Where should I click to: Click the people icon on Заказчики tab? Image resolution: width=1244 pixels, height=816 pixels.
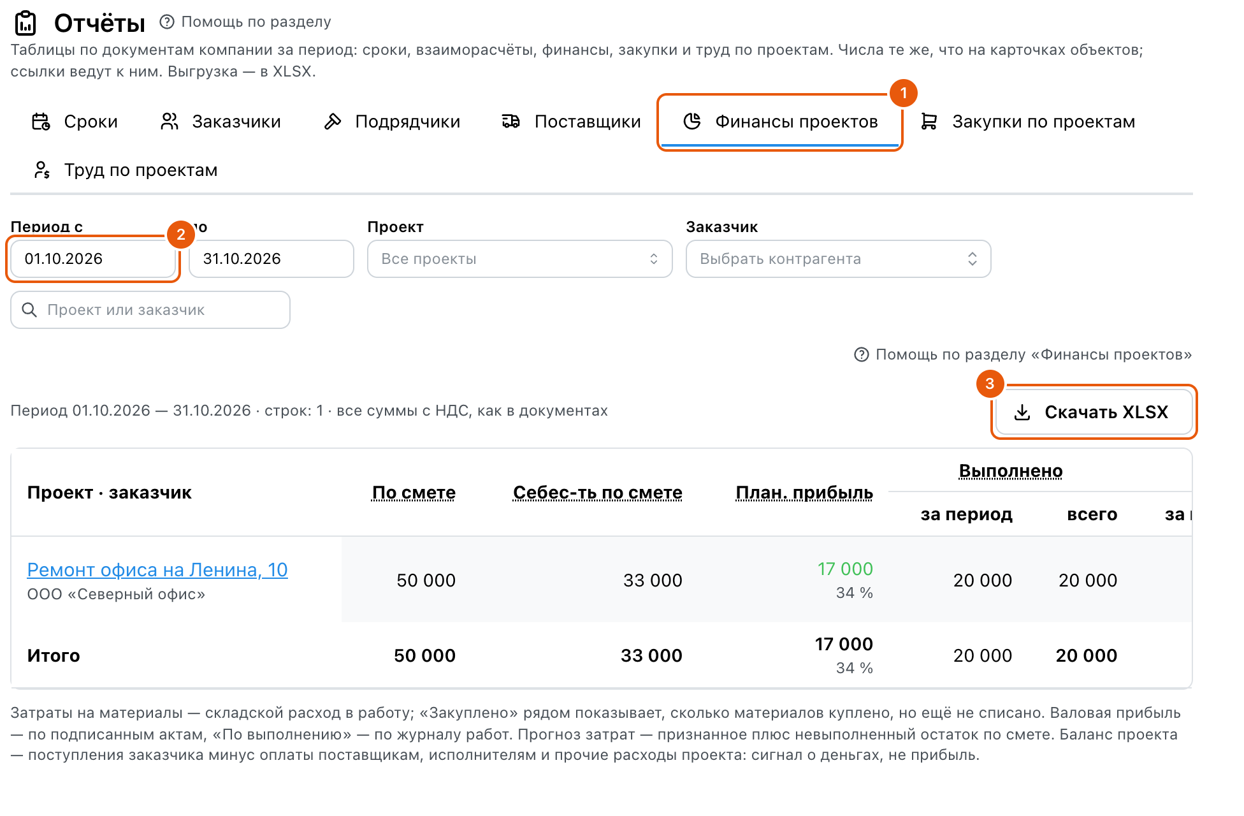(x=170, y=121)
